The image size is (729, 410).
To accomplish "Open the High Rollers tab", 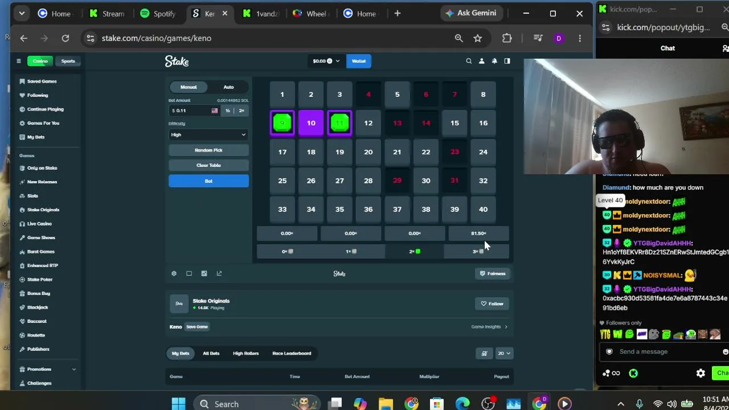I will [x=245, y=353].
